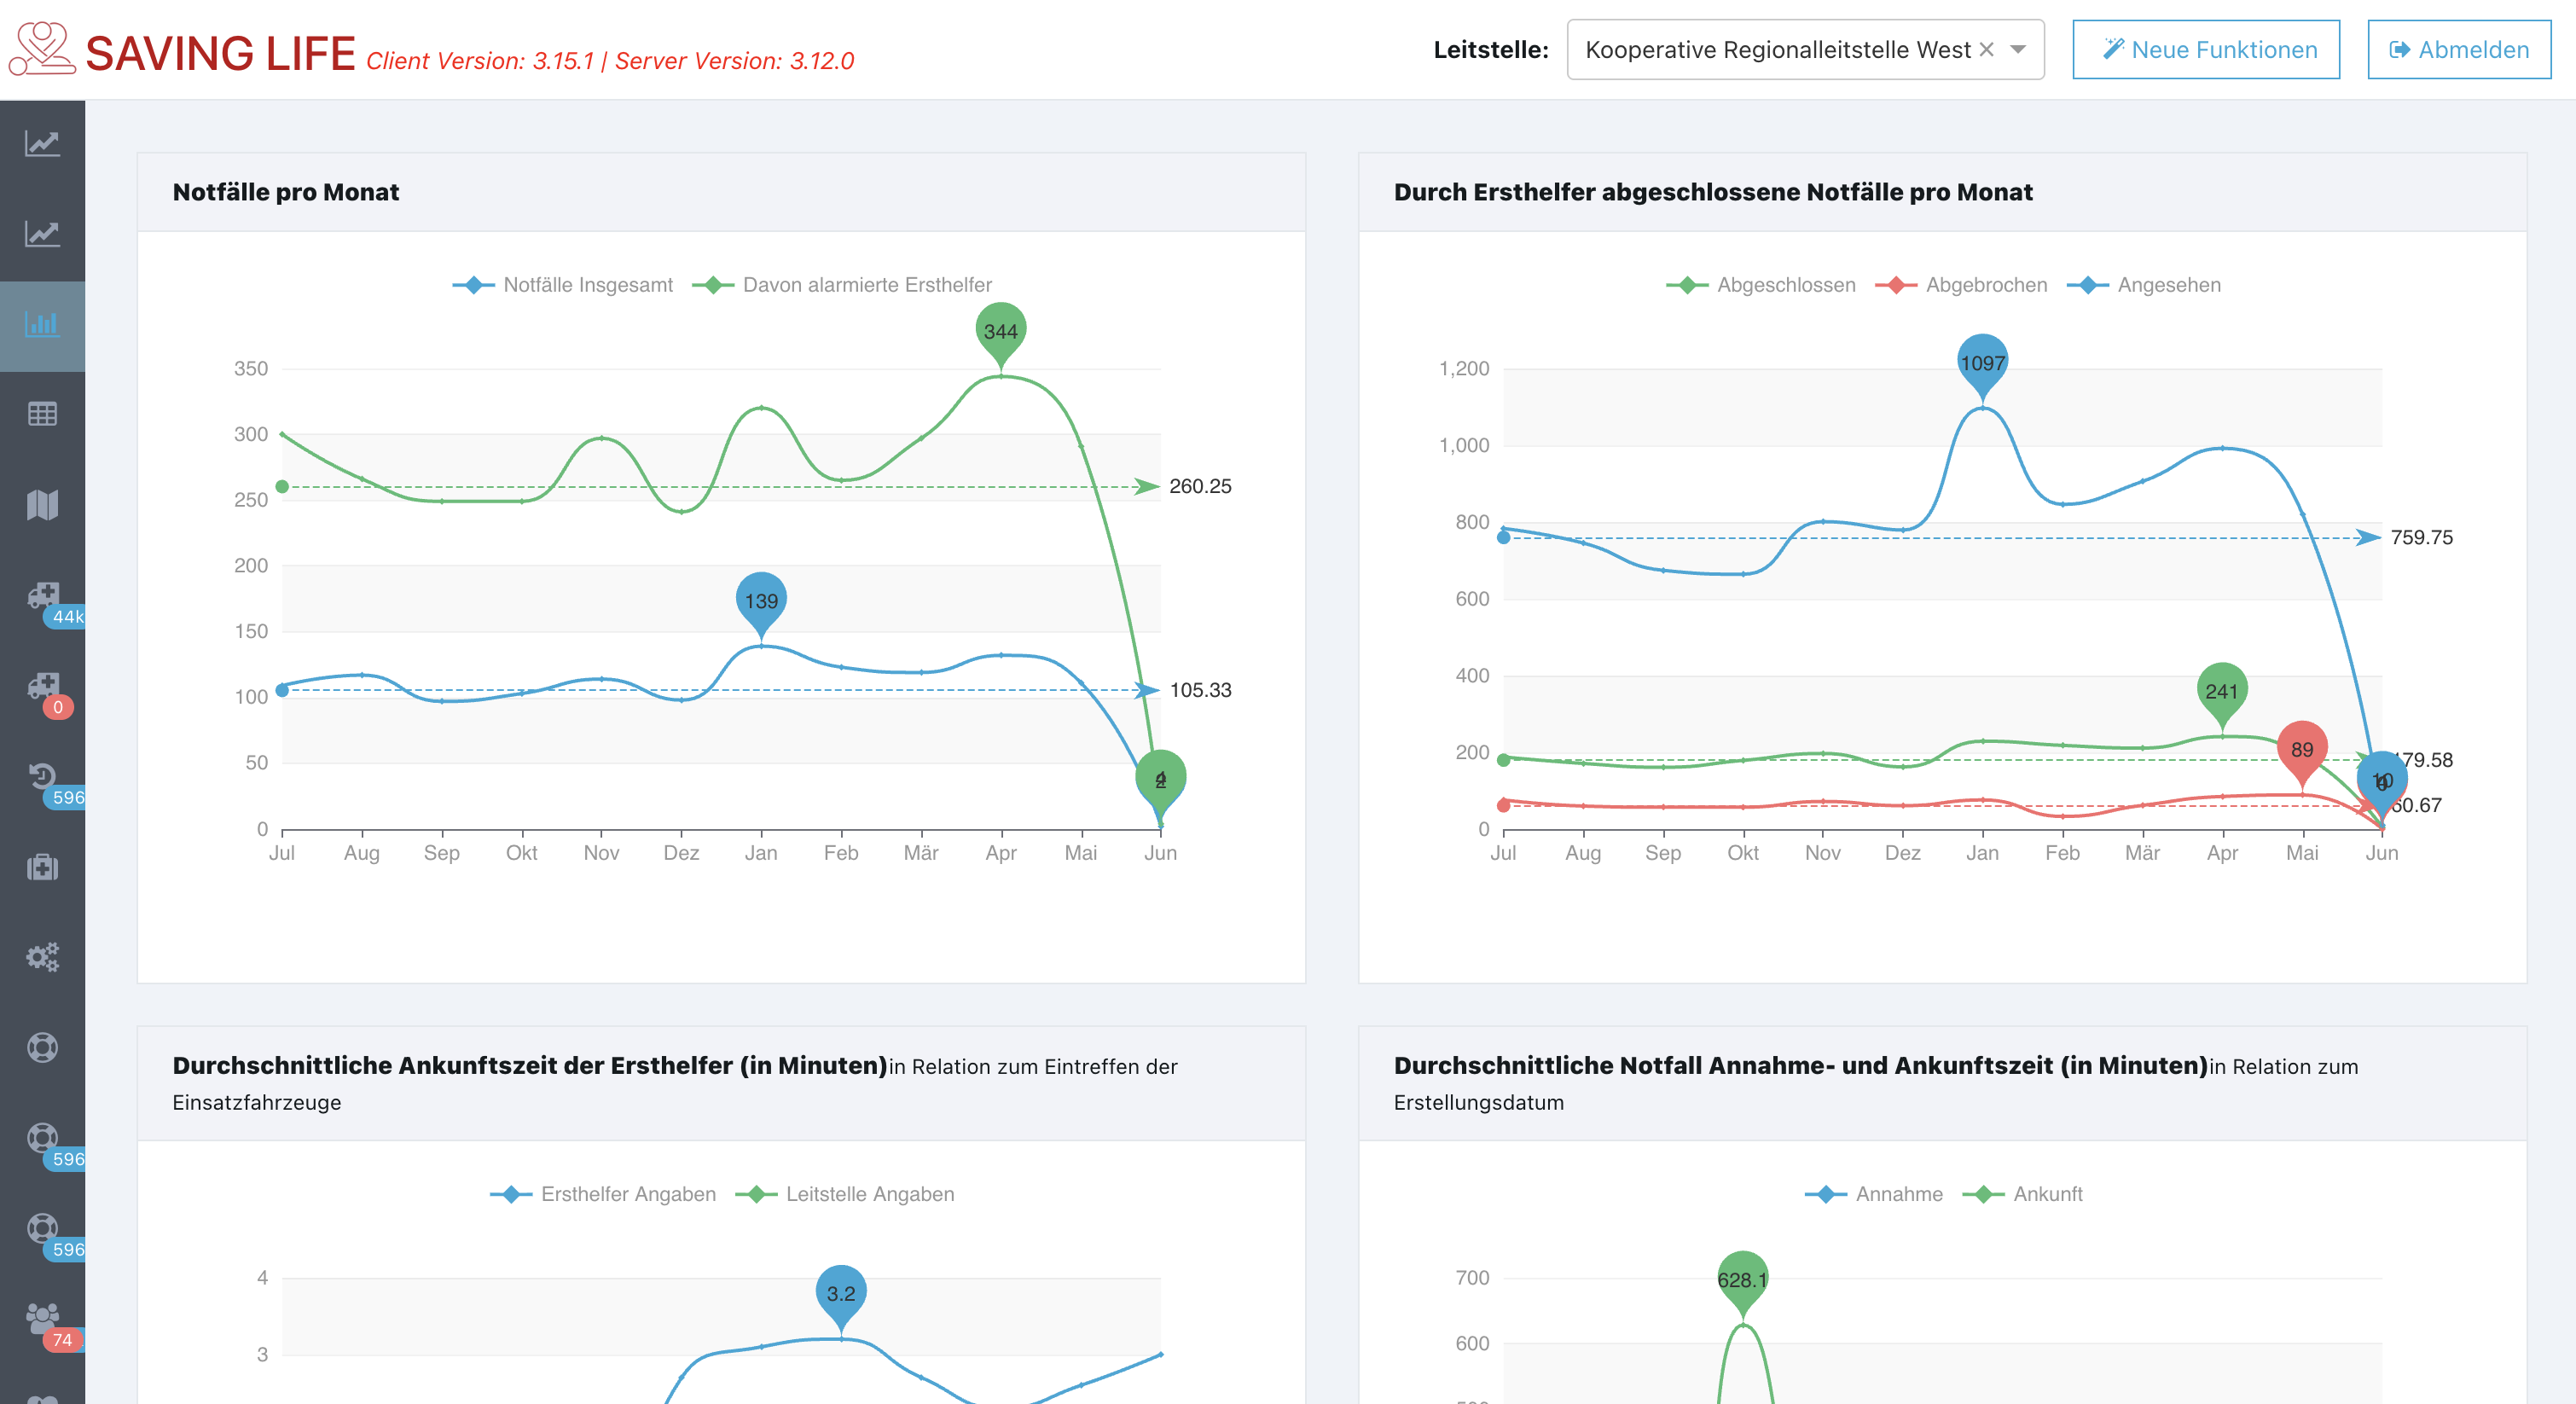The width and height of the screenshot is (2576, 1404).
Task: Click the SAVING LIFE title text
Action: coord(220,54)
